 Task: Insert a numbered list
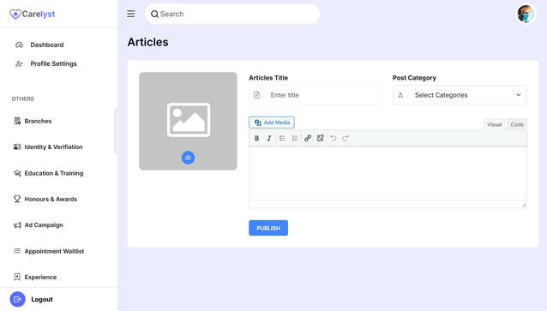pos(295,138)
